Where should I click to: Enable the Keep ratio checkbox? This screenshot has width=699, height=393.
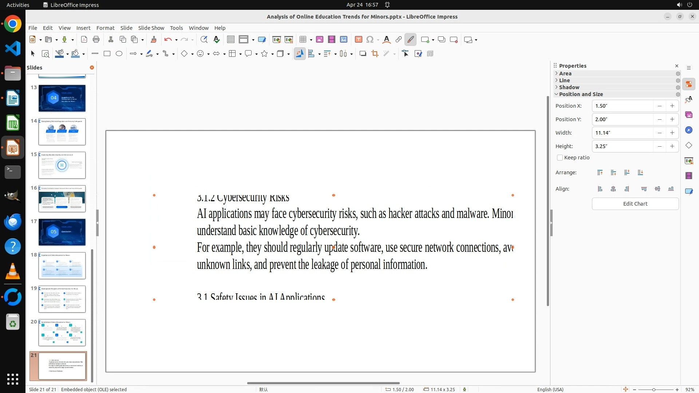(560, 158)
